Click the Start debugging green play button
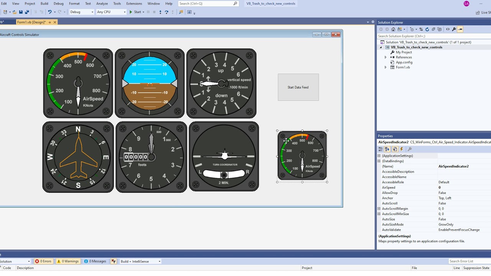This screenshot has width=491, height=276. tap(130, 12)
